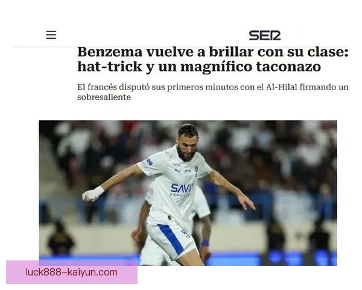The image size is (362, 290).
Task: Click the silhouetted person at photo's left
Action: point(60,237)
